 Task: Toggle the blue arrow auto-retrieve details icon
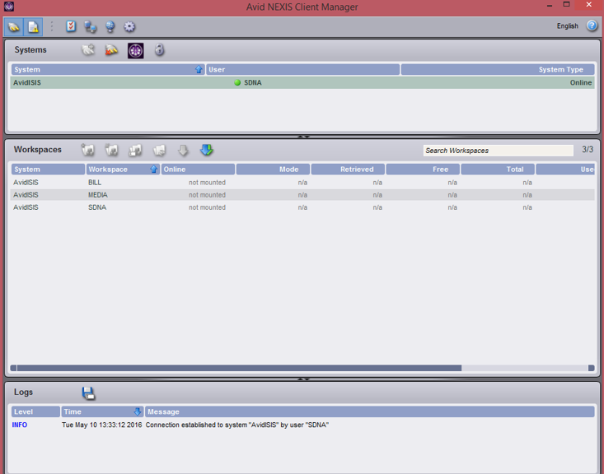[x=207, y=150]
